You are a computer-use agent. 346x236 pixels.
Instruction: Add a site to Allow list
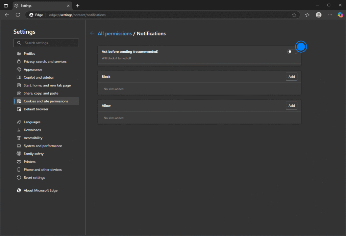[292, 106]
